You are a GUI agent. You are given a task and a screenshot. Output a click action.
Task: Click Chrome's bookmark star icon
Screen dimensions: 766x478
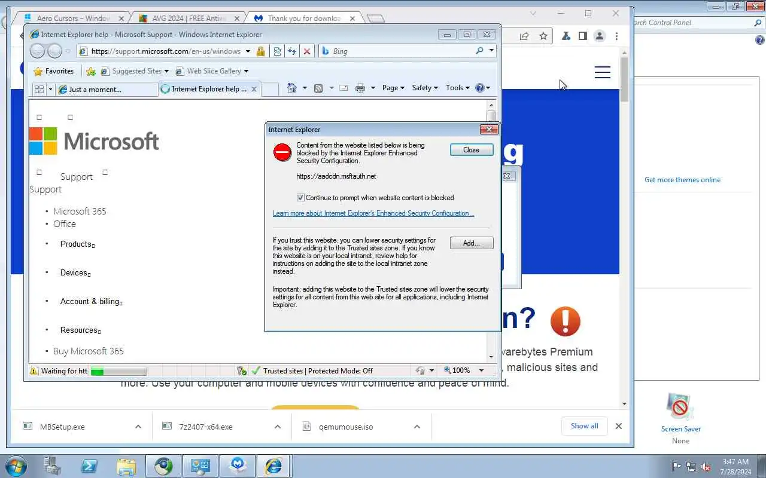543,36
